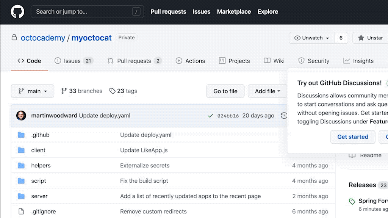Open the .github folder
Viewport: 388px width, 218px height.
click(40, 135)
